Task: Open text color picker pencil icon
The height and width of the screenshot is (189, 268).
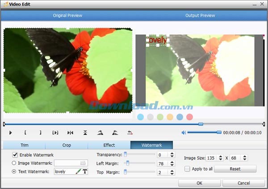Action: (78, 171)
